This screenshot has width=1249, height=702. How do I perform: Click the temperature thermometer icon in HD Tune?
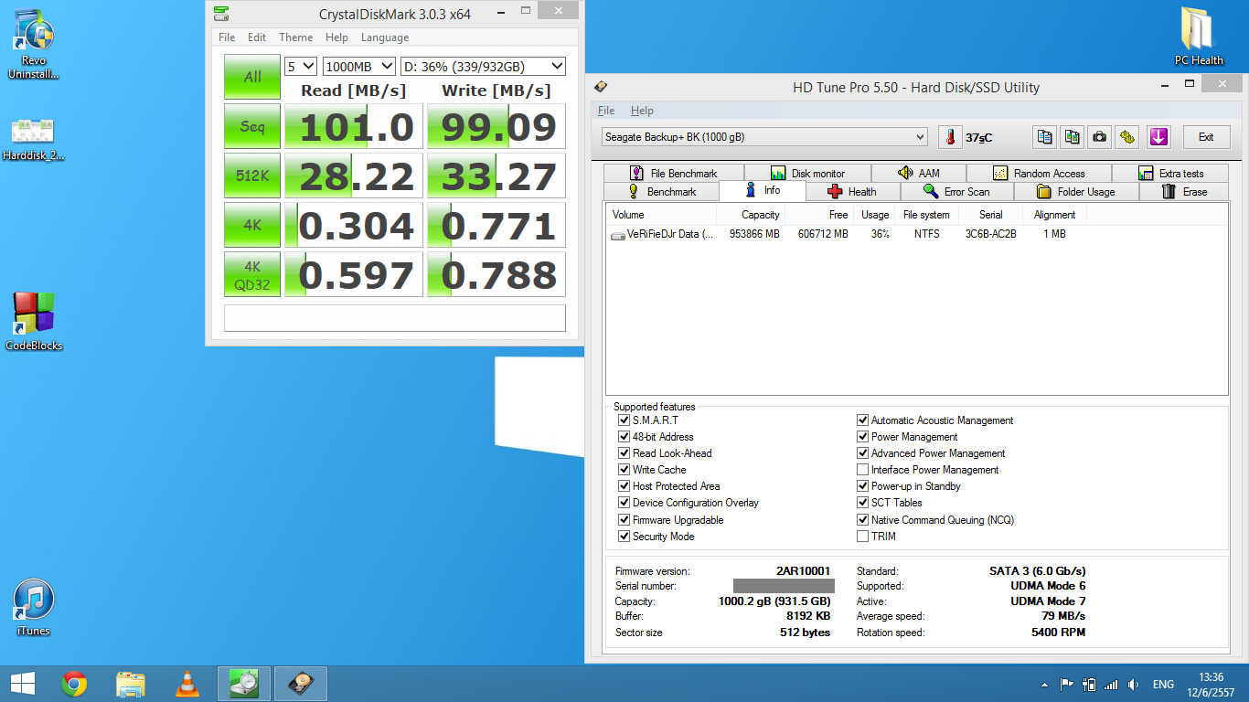tap(950, 137)
